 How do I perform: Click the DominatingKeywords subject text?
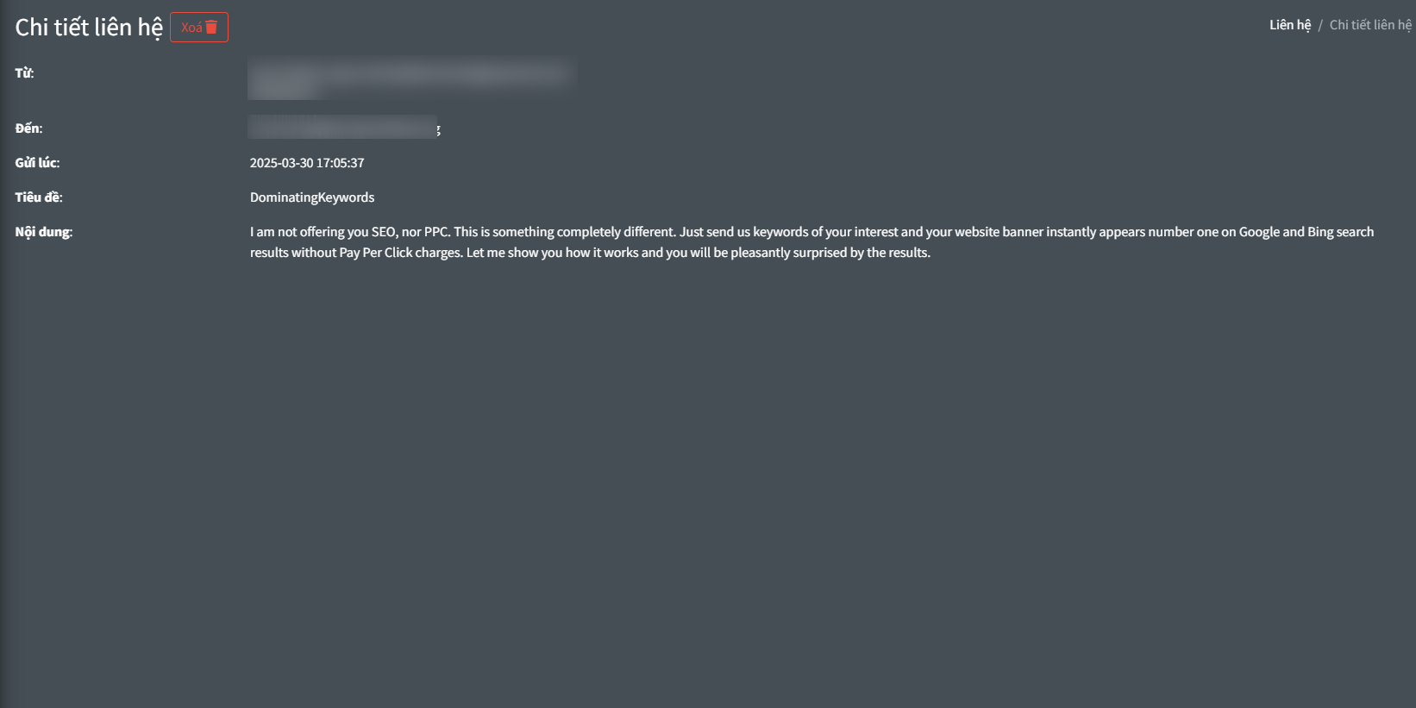(311, 197)
